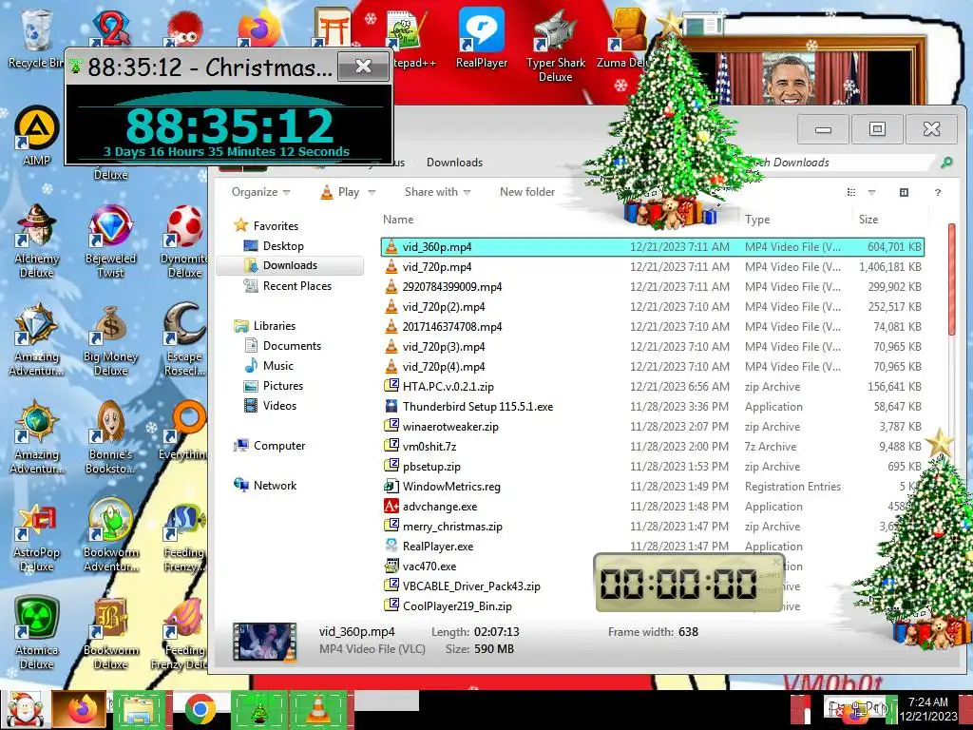This screenshot has height=730, width=973.
Task: Open Escape Rosecliff moon icon
Action: click(184, 339)
